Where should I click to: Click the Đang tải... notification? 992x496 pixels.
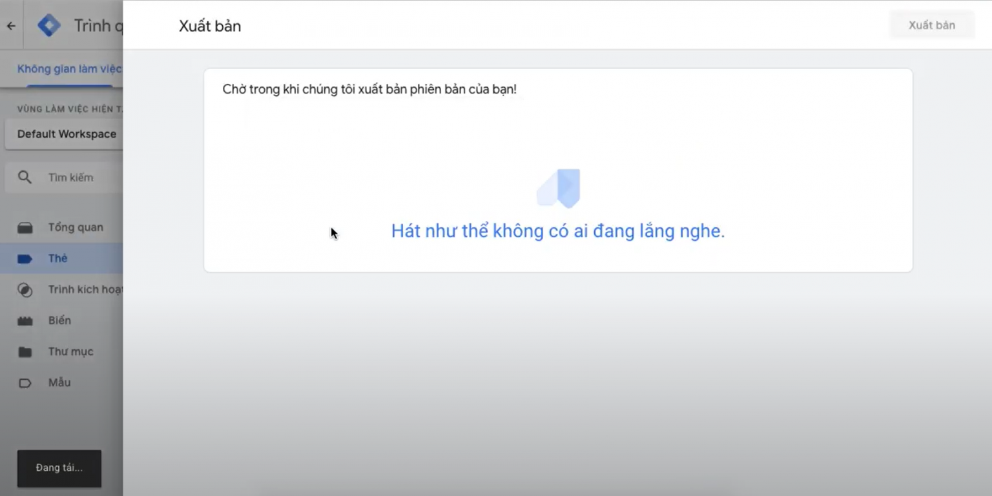(59, 468)
